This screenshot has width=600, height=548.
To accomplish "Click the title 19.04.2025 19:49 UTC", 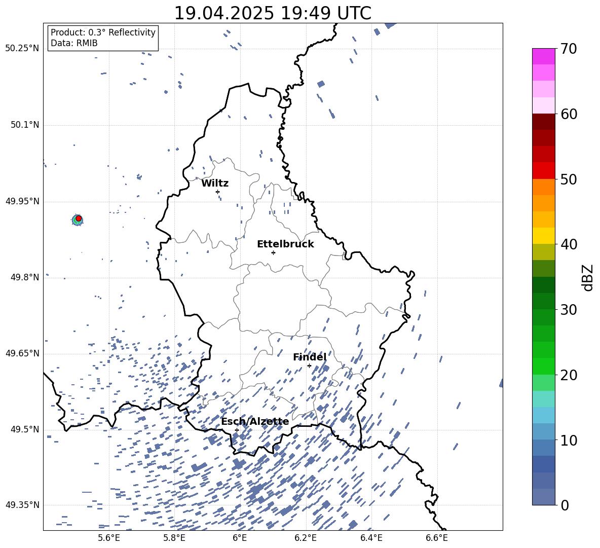I will coord(273,13).
